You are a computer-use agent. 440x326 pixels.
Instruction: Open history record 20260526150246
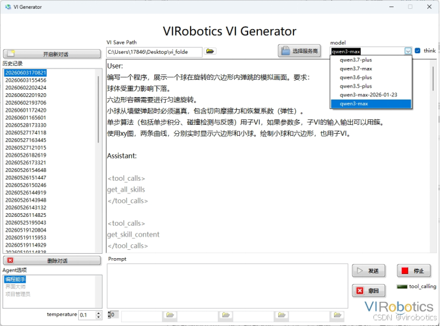click(x=26, y=185)
